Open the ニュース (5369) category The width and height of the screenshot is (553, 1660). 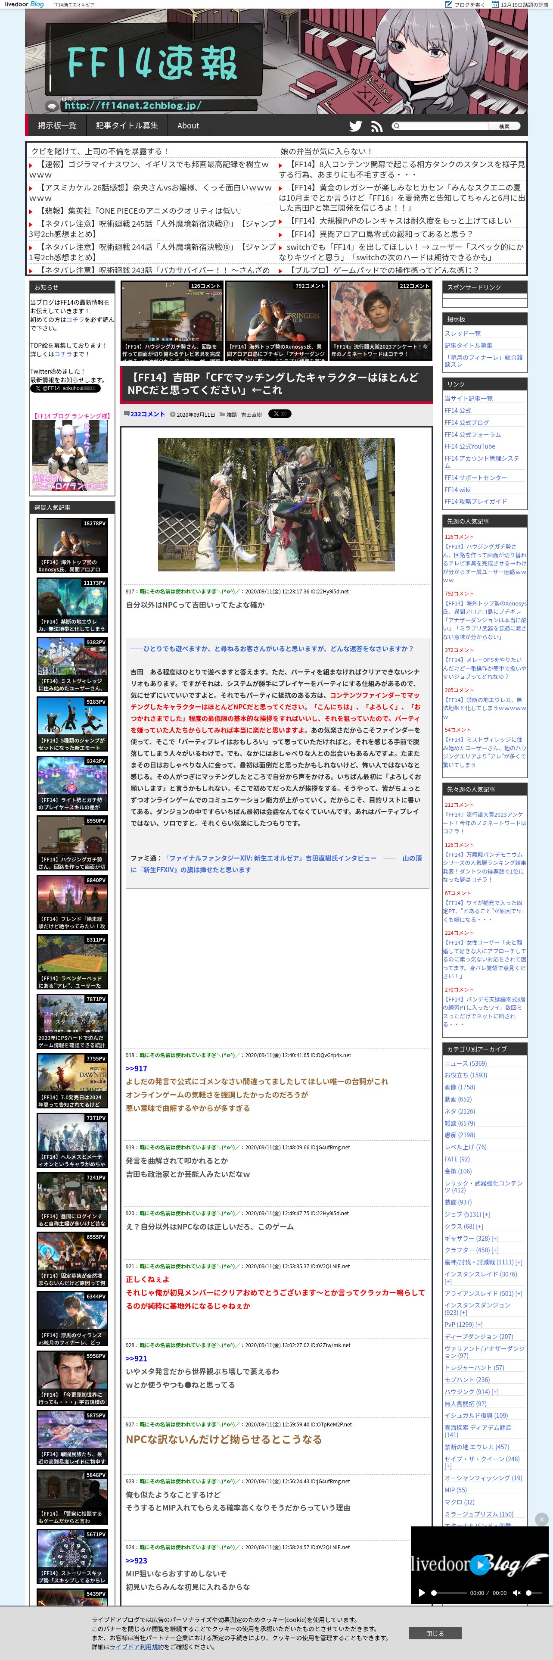(x=466, y=1063)
